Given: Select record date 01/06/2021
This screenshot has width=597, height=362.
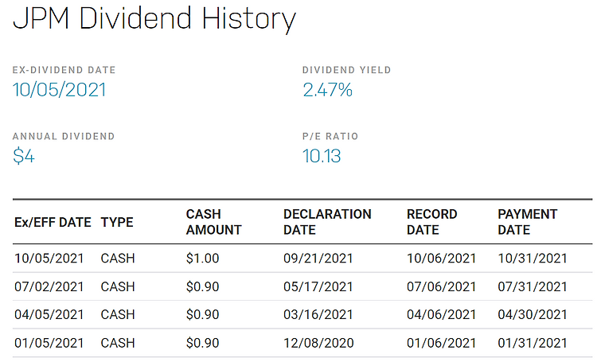Looking at the screenshot, I should [x=441, y=343].
